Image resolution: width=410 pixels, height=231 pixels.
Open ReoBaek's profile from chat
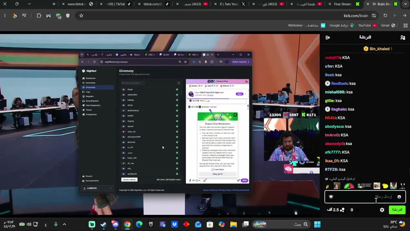tap(339, 83)
